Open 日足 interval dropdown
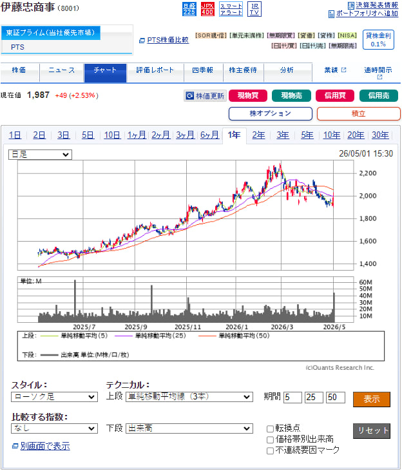The width and height of the screenshot is (402, 471). click(x=40, y=155)
